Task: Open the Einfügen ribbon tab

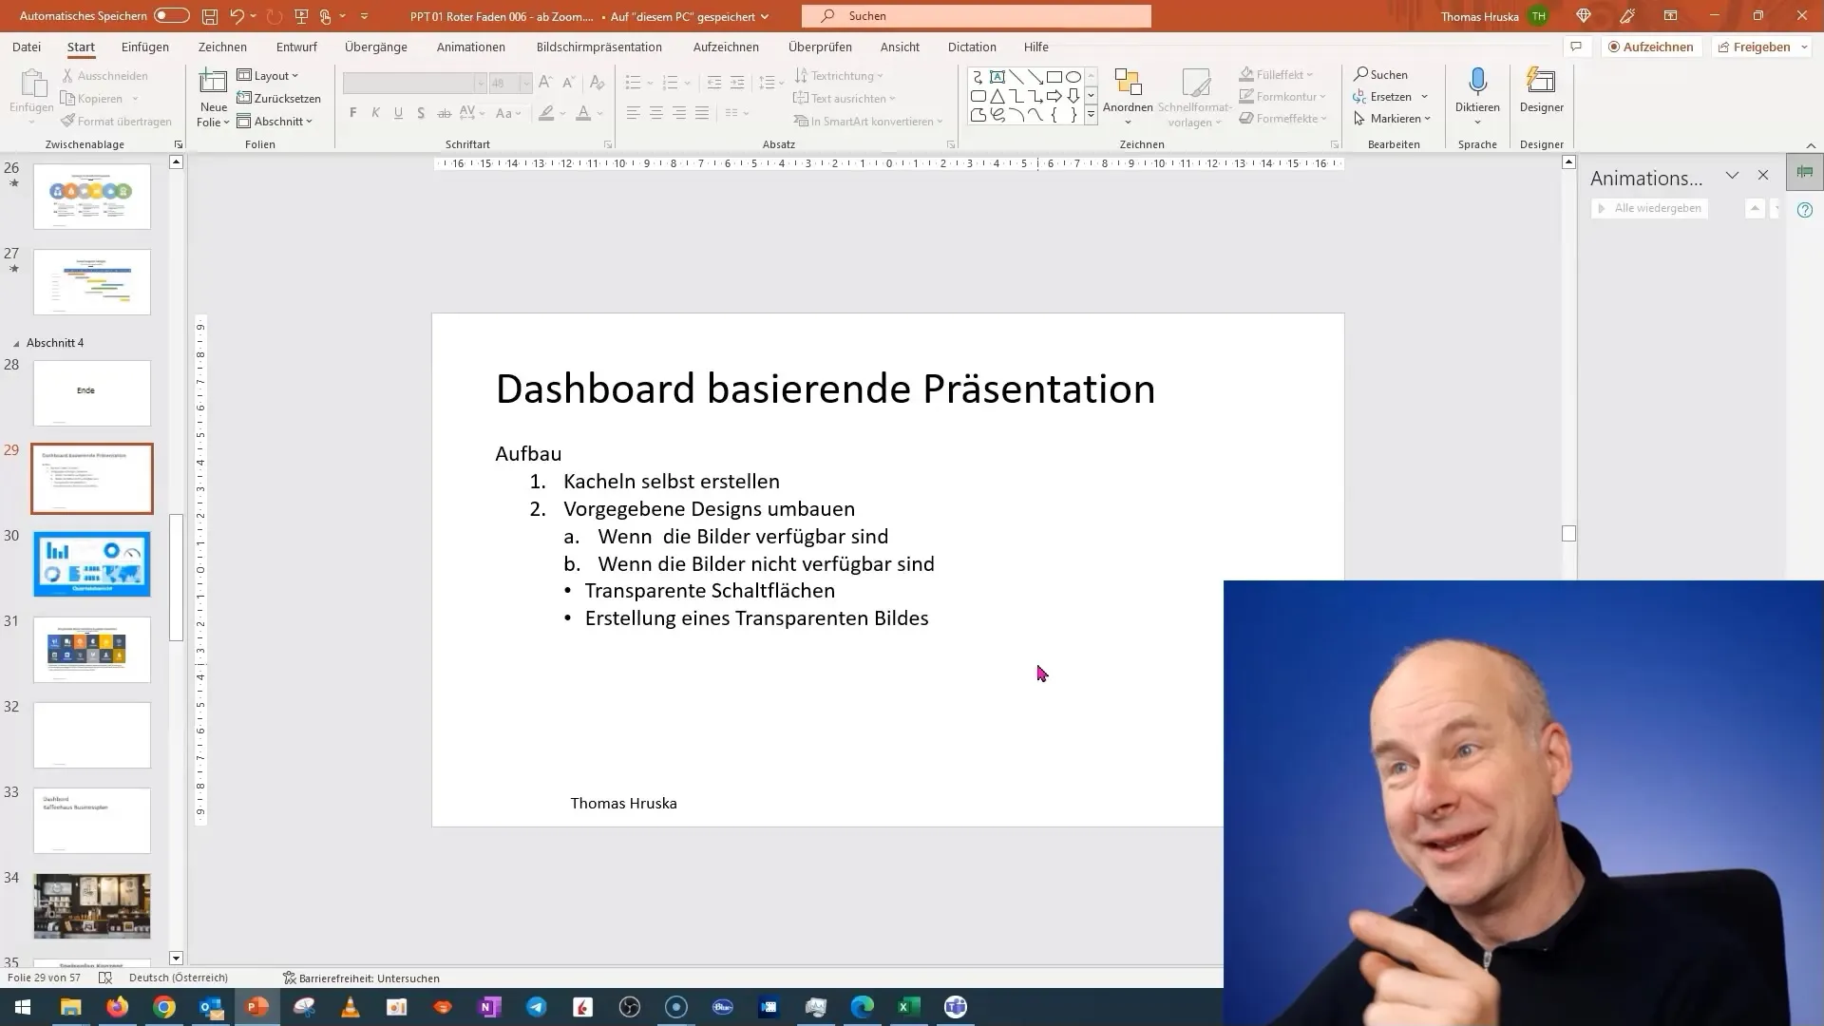Action: click(x=145, y=47)
